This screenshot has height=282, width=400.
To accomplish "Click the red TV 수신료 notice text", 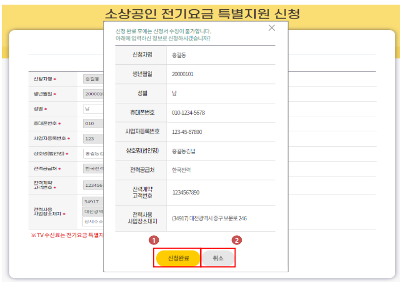I will pos(68,235).
